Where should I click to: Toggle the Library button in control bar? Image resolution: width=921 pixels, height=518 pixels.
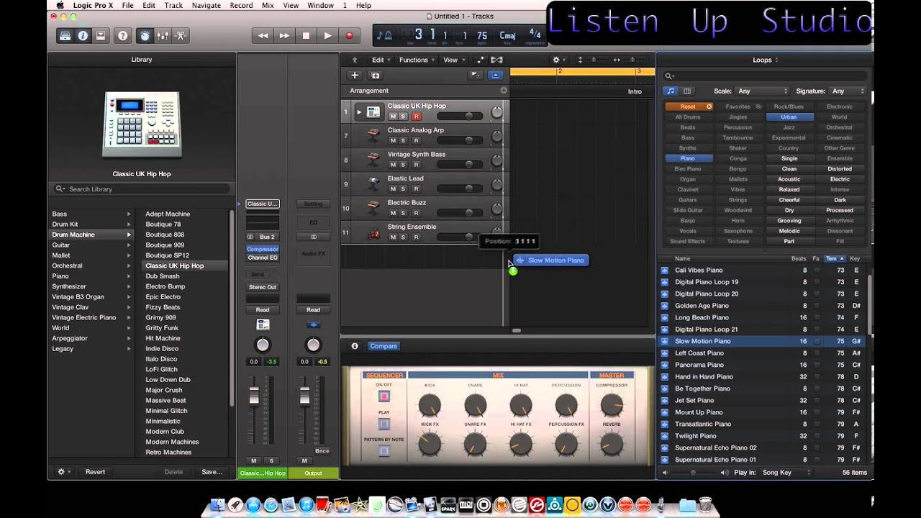coord(65,35)
